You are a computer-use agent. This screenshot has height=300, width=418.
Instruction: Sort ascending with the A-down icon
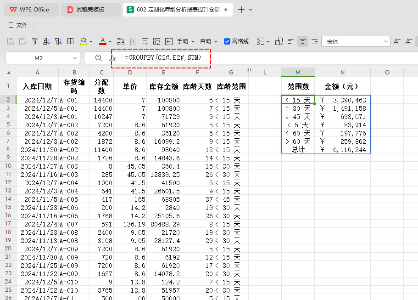[x=47, y=41]
